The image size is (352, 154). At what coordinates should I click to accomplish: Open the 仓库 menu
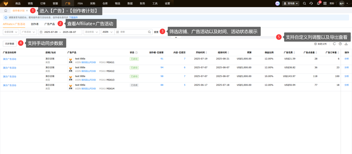(105, 3)
